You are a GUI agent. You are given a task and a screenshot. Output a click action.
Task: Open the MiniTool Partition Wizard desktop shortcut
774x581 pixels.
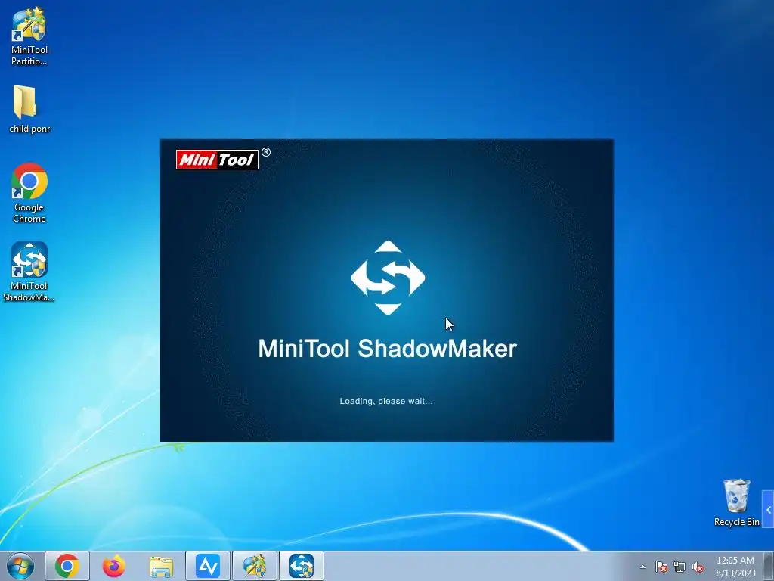pyautogui.click(x=29, y=36)
